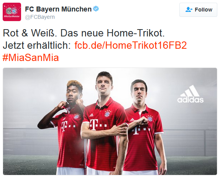Viewport: 220px width, 178px height.
Task: Click the face of the right player
Action: (x=139, y=92)
